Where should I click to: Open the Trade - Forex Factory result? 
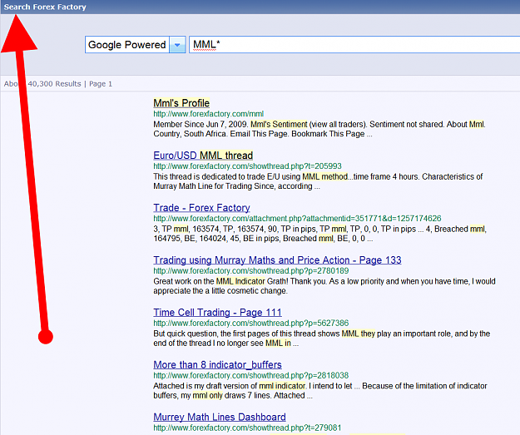click(x=201, y=208)
